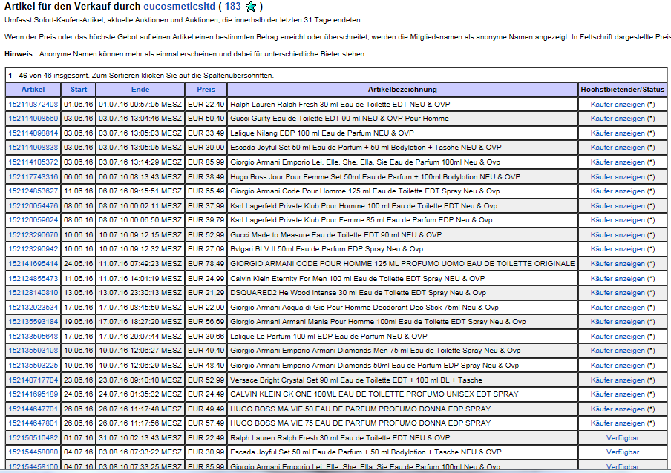Select title HUGO BOSS MA VIE 50 EAU DE PARFUM

click(x=360, y=409)
